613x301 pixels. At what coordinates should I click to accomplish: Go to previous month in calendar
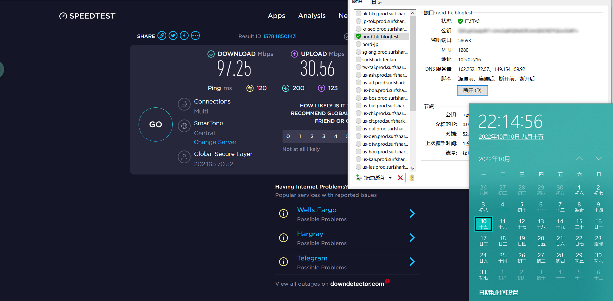coord(579,158)
